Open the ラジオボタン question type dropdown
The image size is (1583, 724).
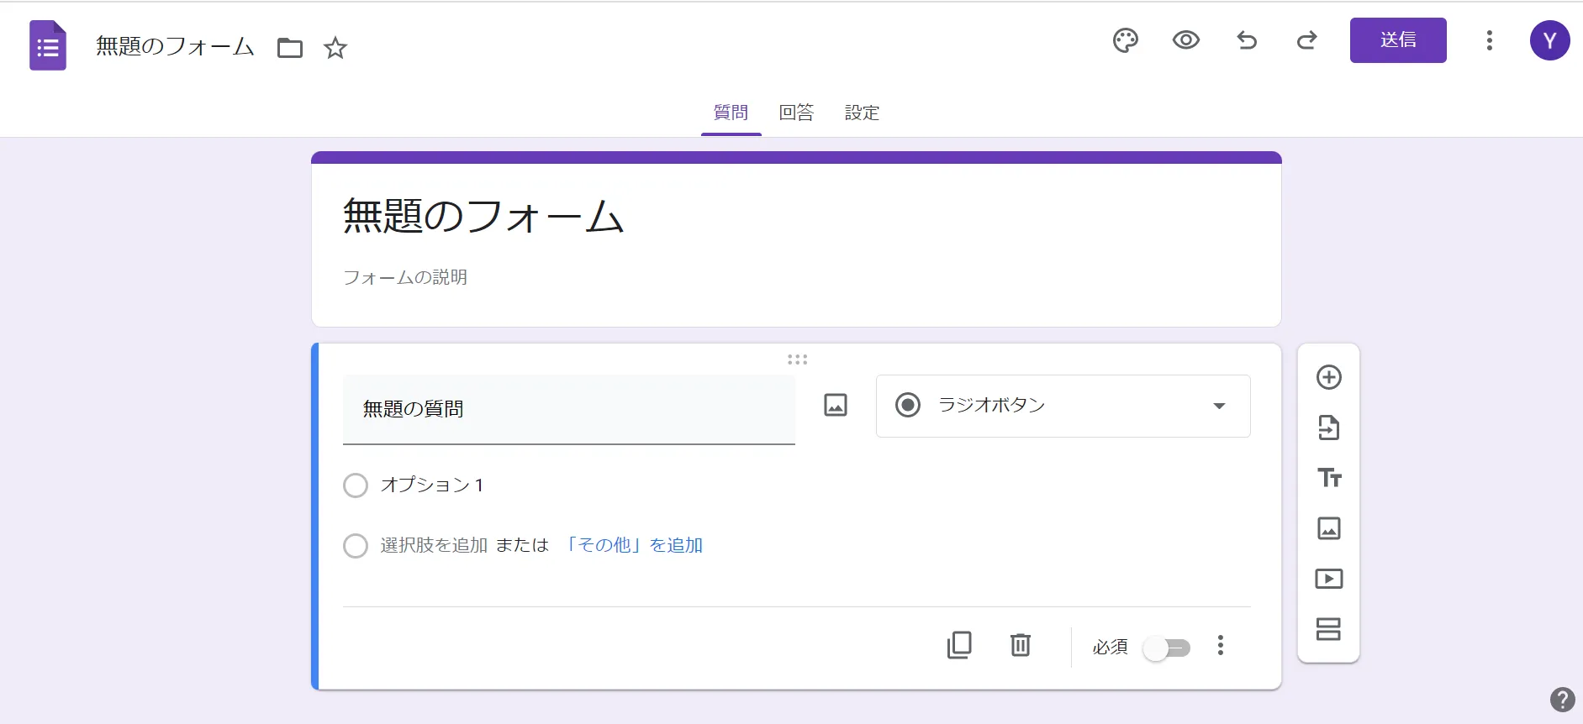coord(1063,406)
